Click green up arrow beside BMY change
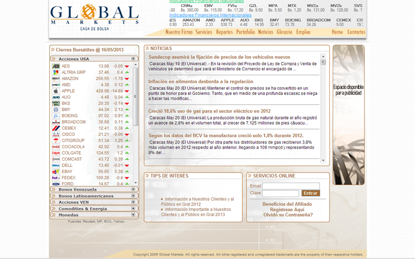 tap(127, 109)
